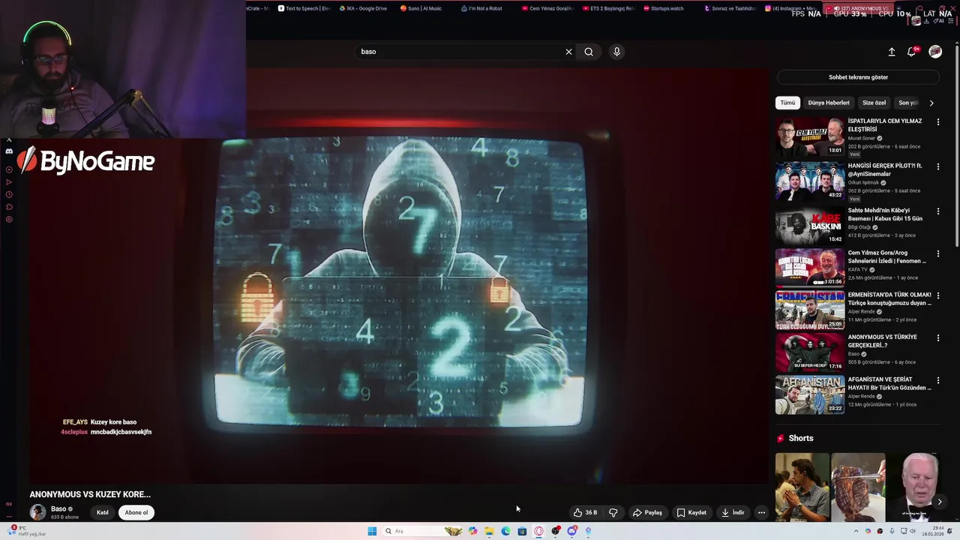Viewport: 960px width, 540px height.
Task: Switch to I'm Not a Robot tab
Action: (x=482, y=8)
